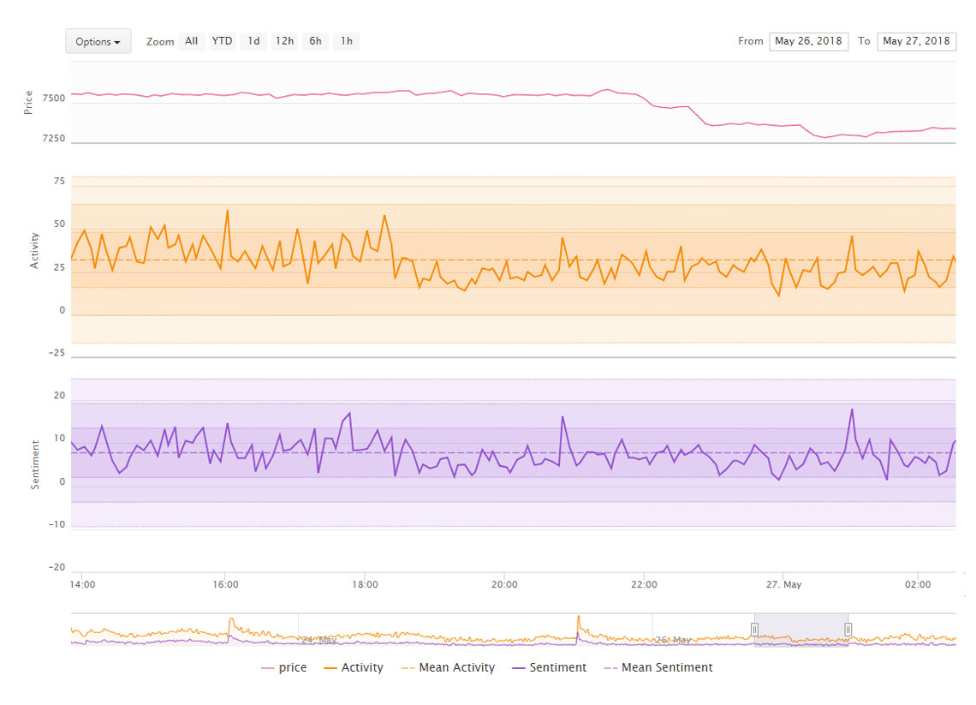Grab the right navigator range handle
Image resolution: width=976 pixels, height=705 pixels.
[848, 630]
